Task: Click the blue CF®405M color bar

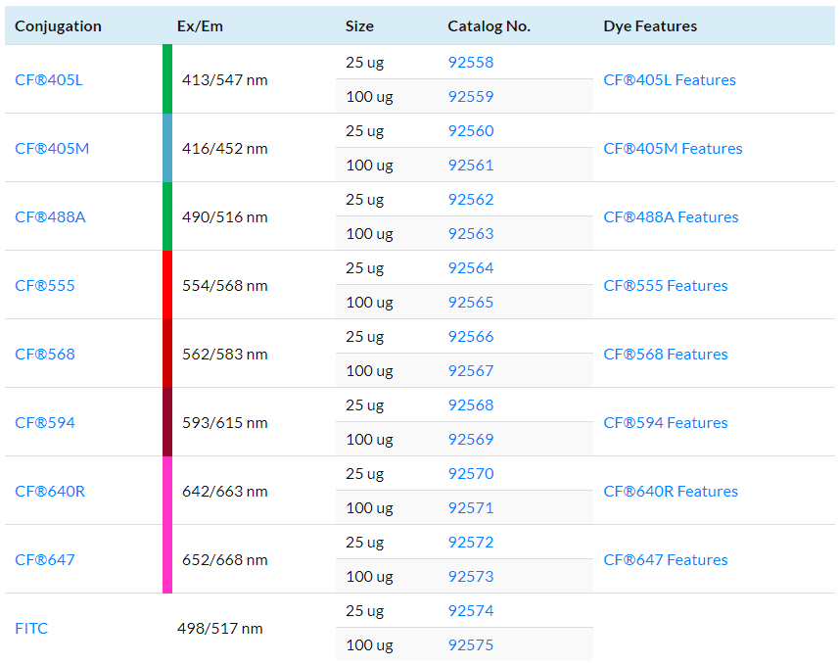Action: [167, 148]
